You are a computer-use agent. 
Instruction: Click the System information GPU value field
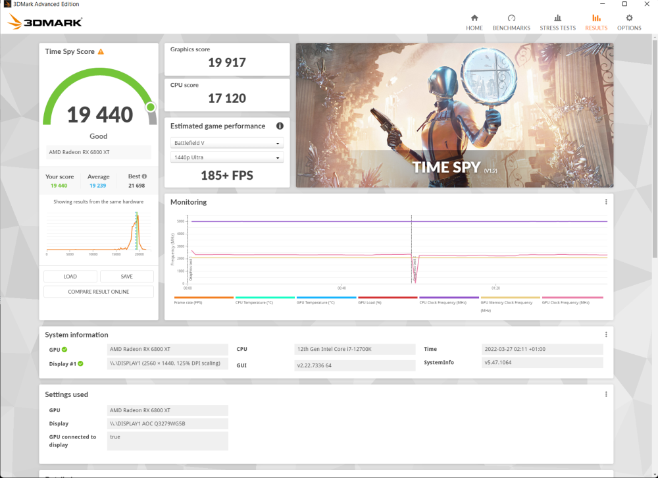tap(167, 349)
